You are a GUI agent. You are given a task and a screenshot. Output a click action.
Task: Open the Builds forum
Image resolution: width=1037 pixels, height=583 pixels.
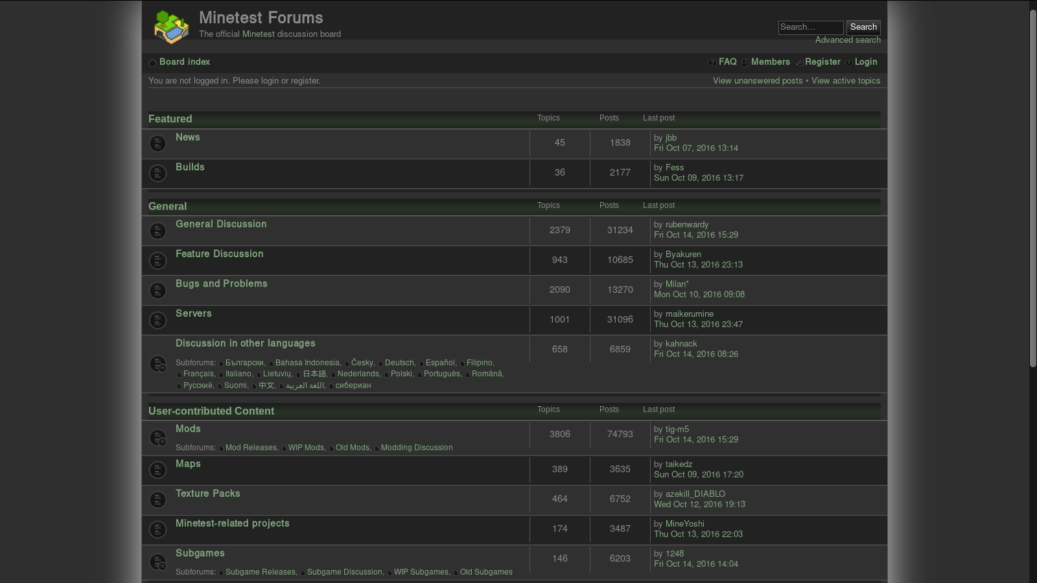point(190,167)
